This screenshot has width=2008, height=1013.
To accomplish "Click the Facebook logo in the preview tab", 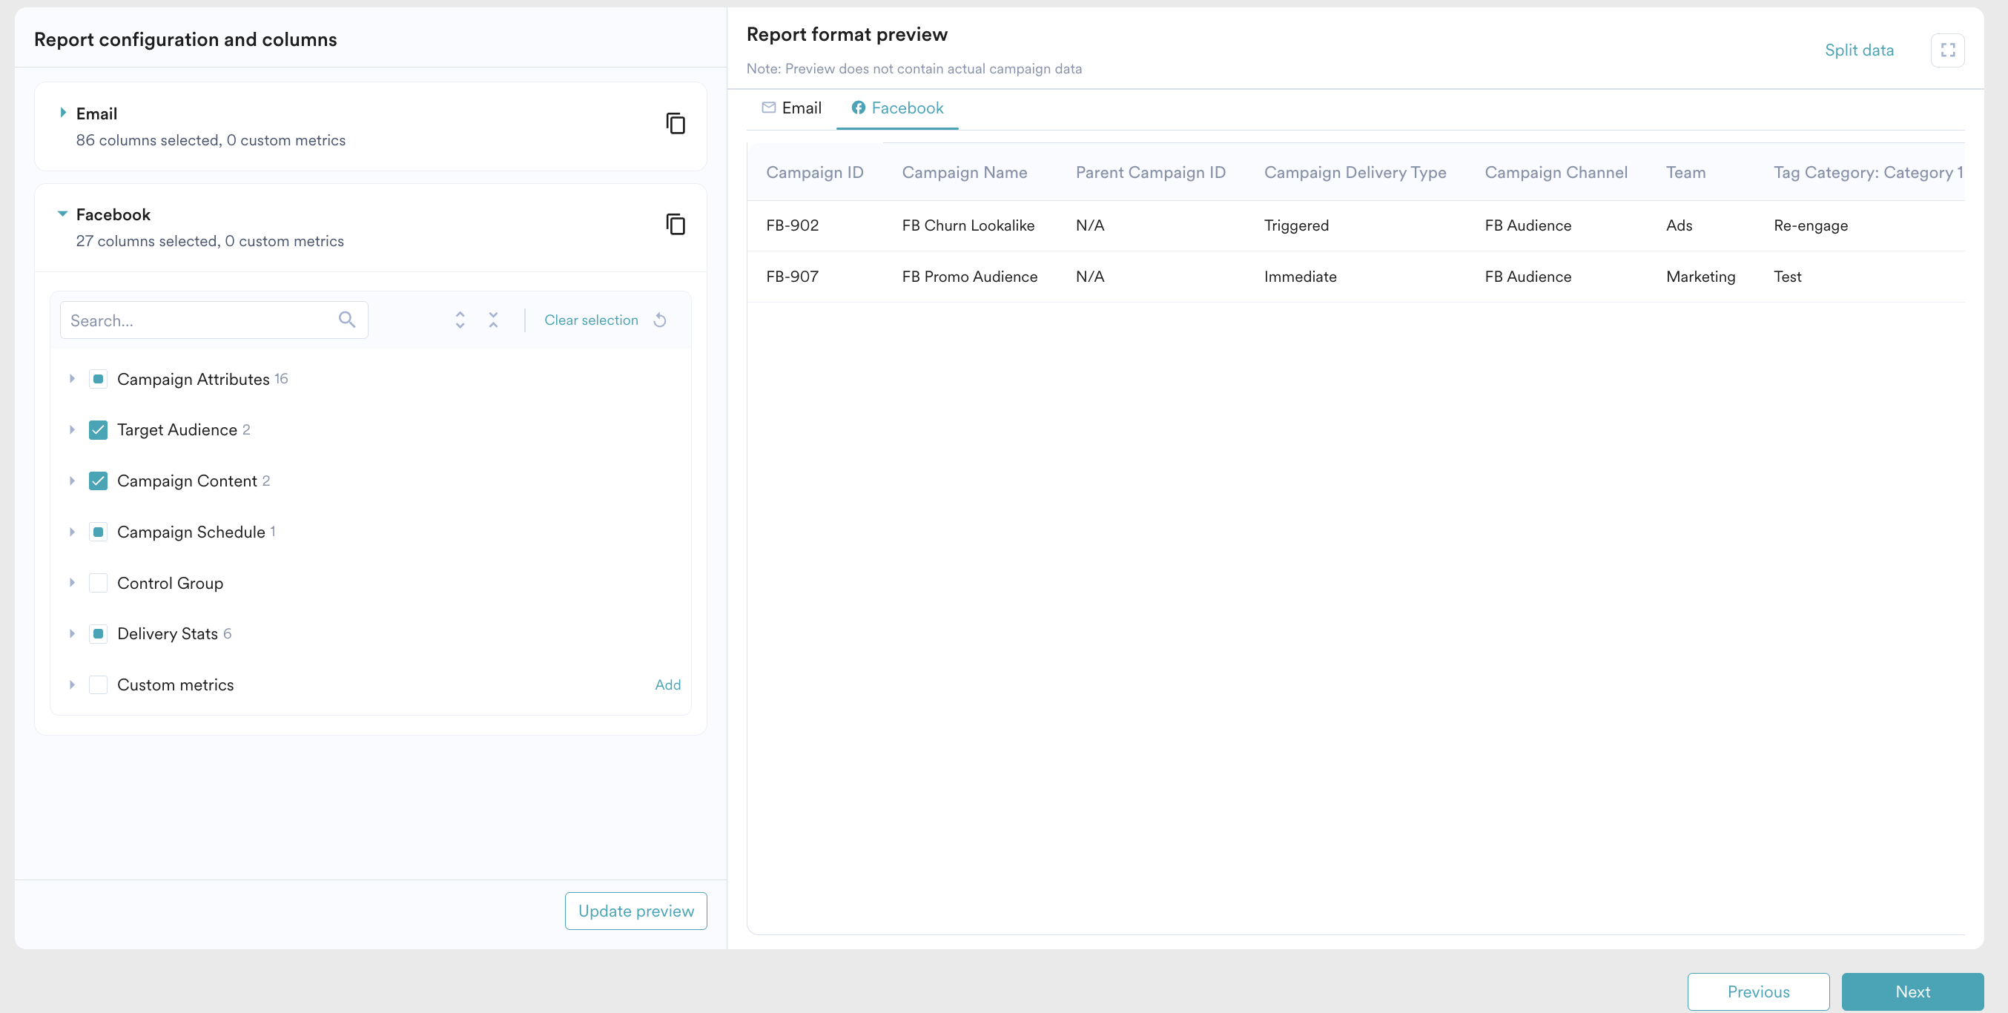I will [857, 108].
